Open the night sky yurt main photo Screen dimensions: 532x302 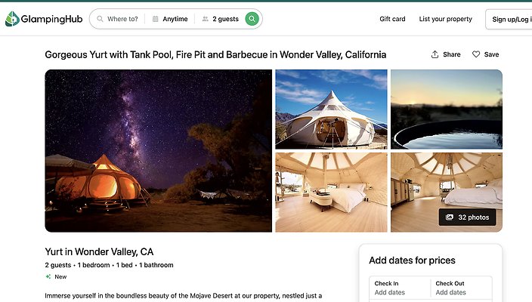coord(158,150)
